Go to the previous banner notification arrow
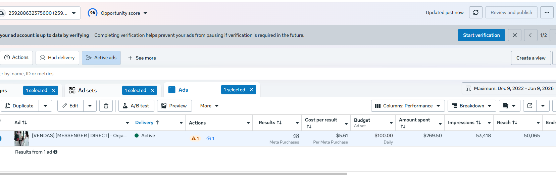The width and height of the screenshot is (556, 181). (x=530, y=35)
